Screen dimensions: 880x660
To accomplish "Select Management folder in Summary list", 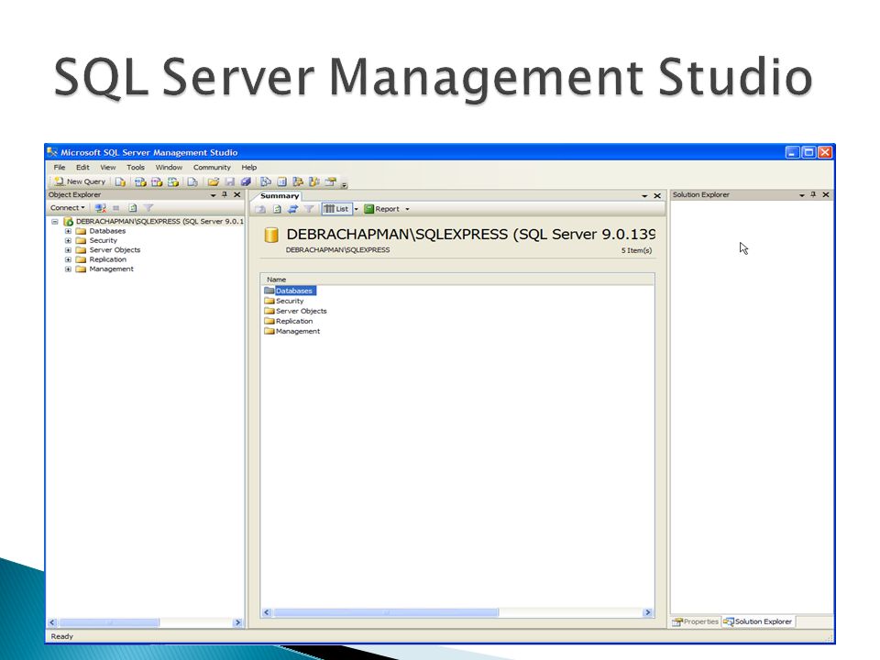I will [x=291, y=331].
